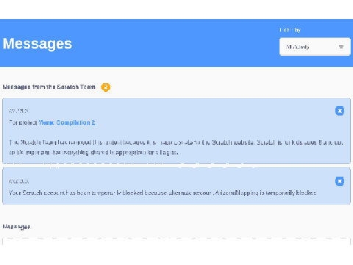This screenshot has width=353, height=265.
Task: Click the Filter by label
Action: [x=290, y=30]
